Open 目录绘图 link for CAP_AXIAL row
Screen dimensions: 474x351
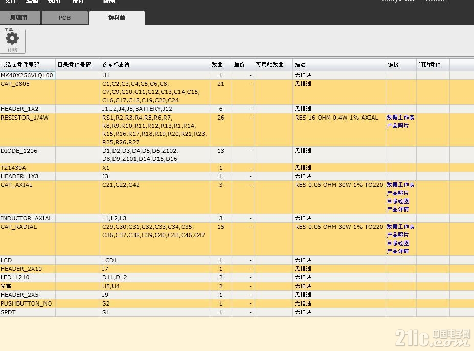pos(398,201)
